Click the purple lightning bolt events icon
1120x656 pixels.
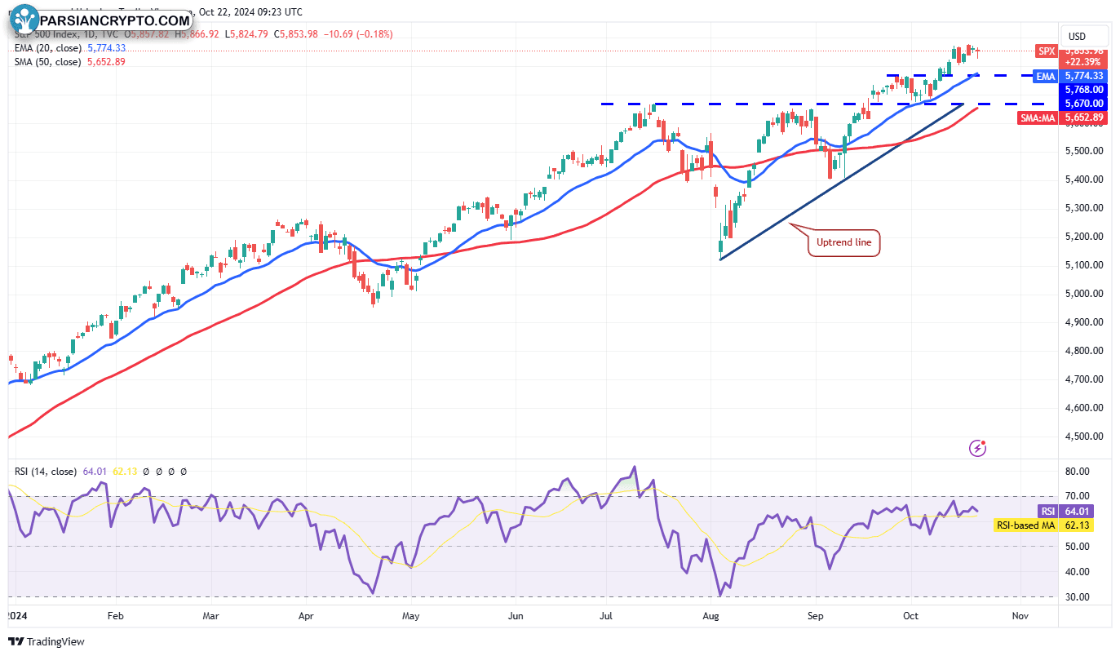[x=977, y=448]
